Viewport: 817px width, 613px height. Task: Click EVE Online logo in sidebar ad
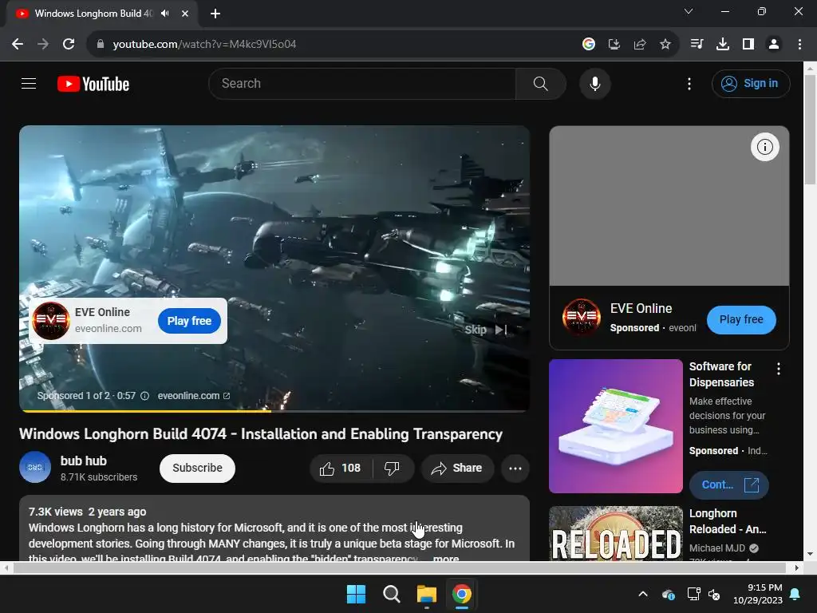click(581, 318)
